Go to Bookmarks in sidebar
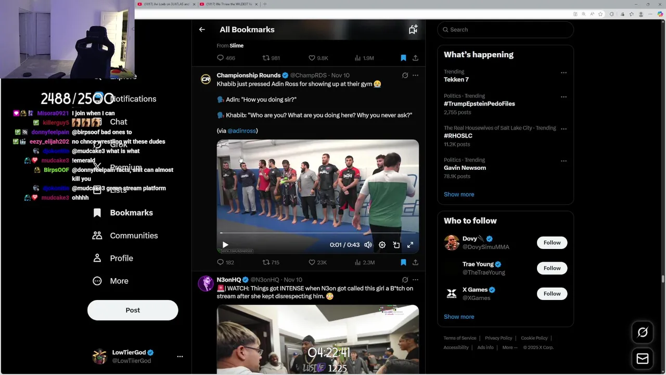 [123, 213]
